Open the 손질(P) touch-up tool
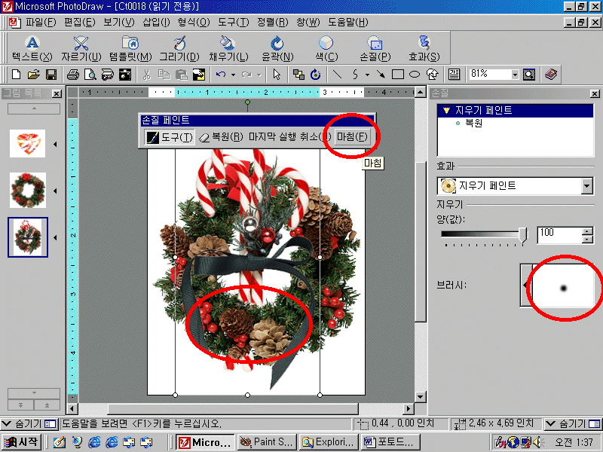The image size is (603, 452). 375,49
